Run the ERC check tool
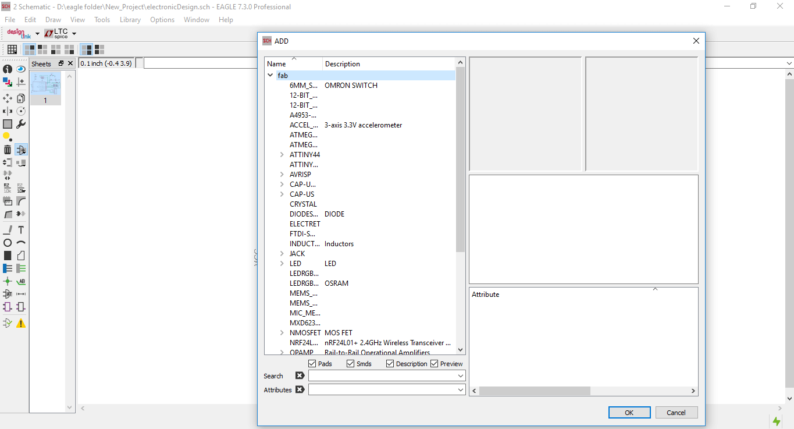Screen dimensions: 794x429 coord(8,323)
